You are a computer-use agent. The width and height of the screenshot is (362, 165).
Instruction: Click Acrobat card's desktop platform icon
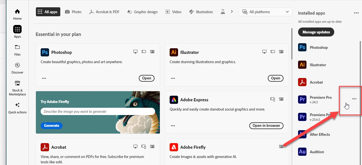[135, 146]
